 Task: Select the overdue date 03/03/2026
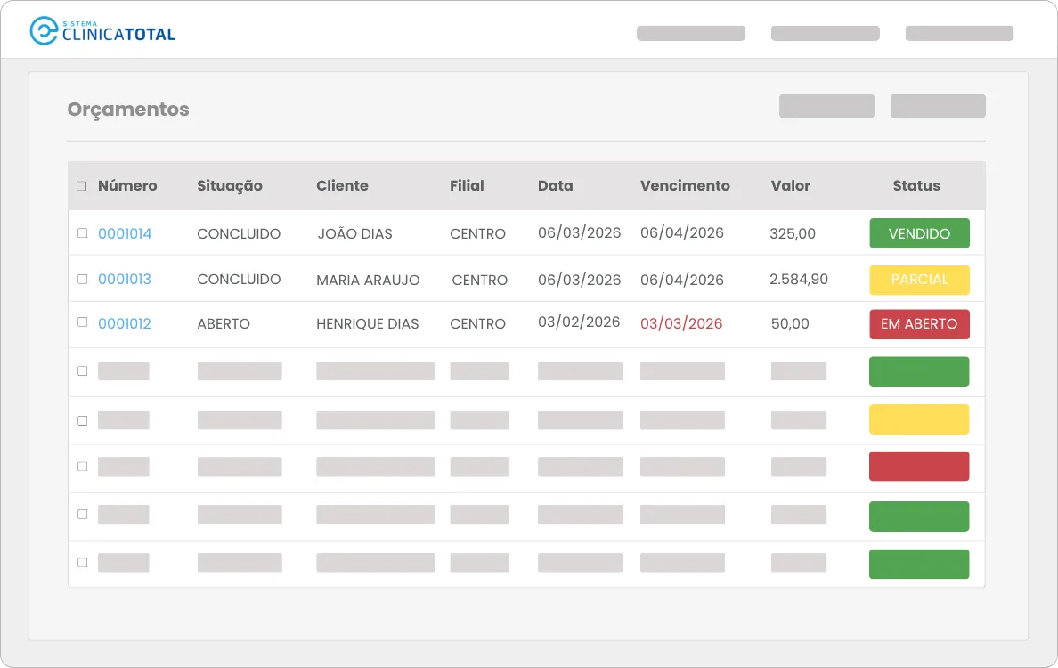pos(681,323)
